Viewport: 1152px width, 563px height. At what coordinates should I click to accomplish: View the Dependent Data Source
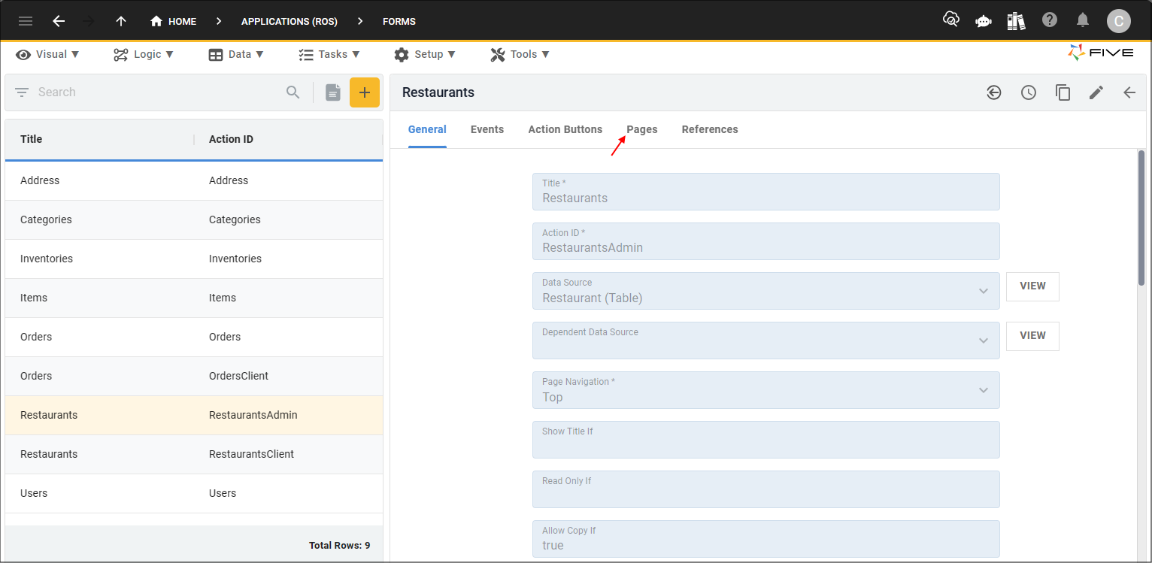coord(1032,336)
